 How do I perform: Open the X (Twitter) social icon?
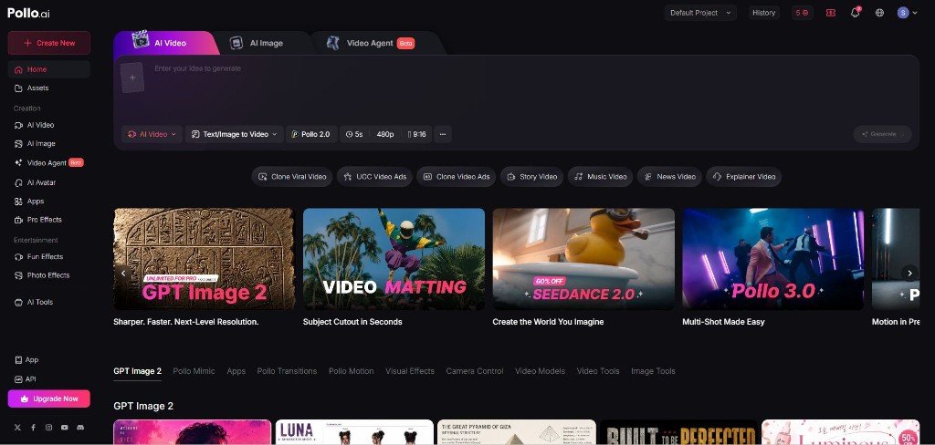(17, 427)
